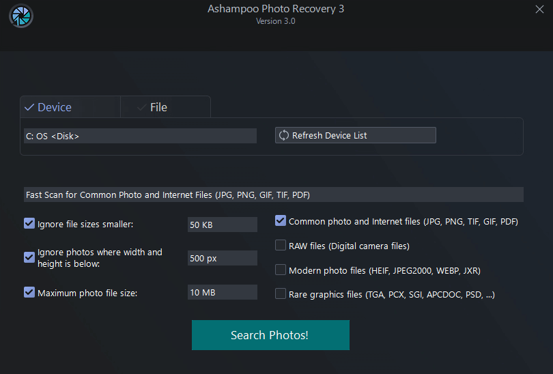This screenshot has height=374, width=553.
Task: Open the 10 MB maximum size dropdown
Action: pyautogui.click(x=222, y=292)
